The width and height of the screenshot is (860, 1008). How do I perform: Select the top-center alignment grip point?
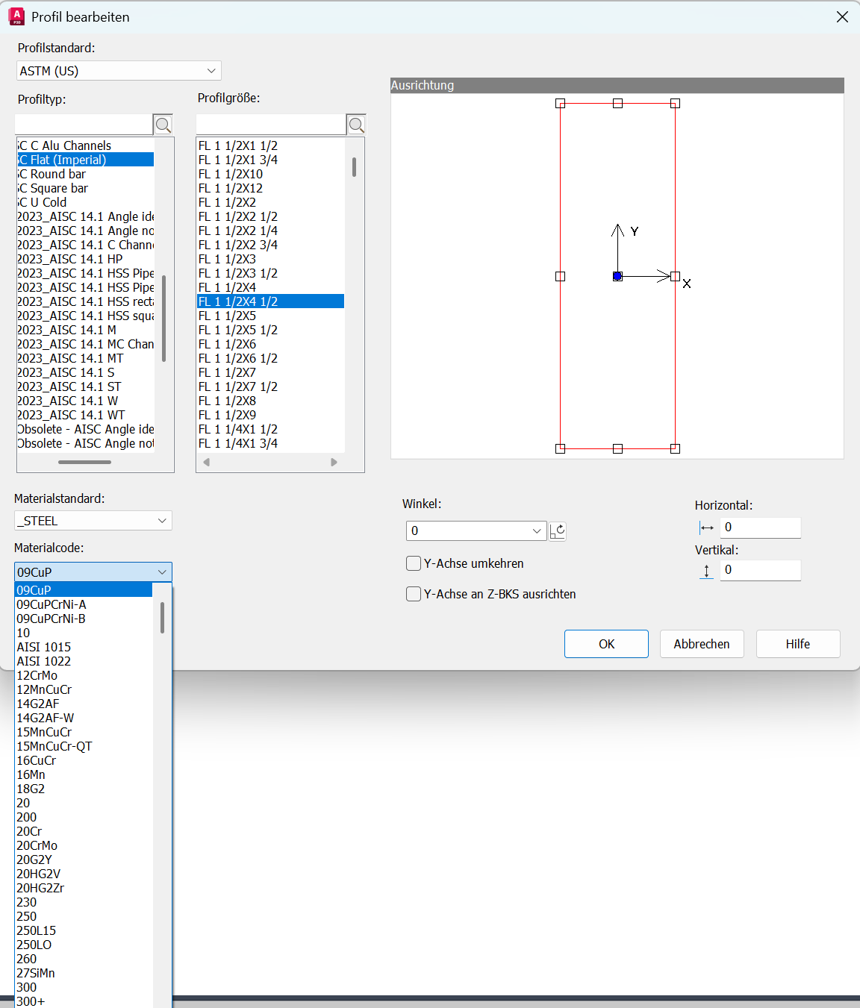pos(617,104)
